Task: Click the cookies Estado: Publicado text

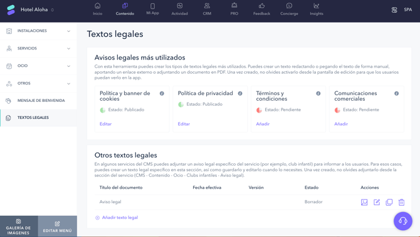Action: 126,110
